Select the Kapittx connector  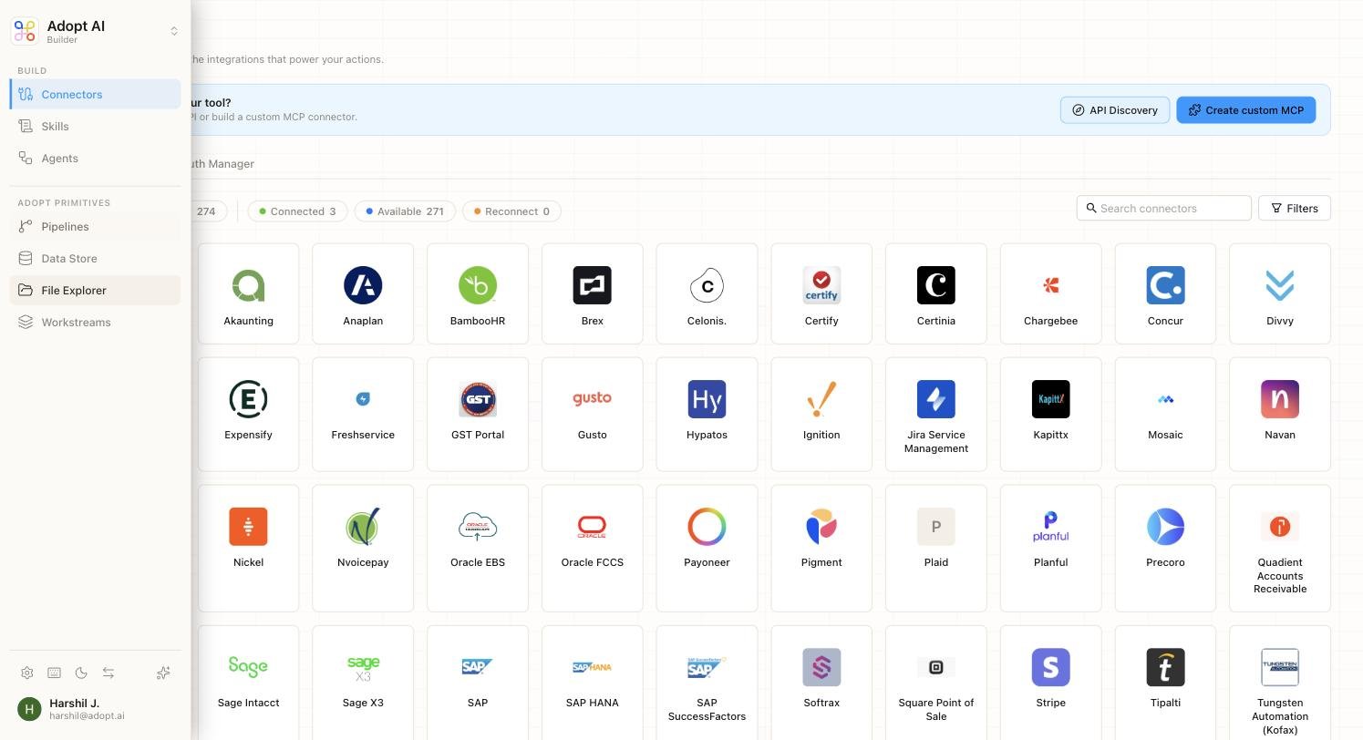point(1050,414)
